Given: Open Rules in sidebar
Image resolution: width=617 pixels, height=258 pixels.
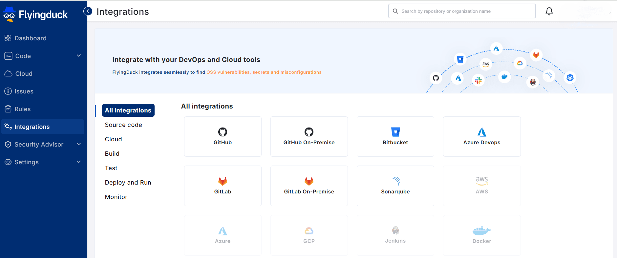Looking at the screenshot, I should click(x=43, y=109).
